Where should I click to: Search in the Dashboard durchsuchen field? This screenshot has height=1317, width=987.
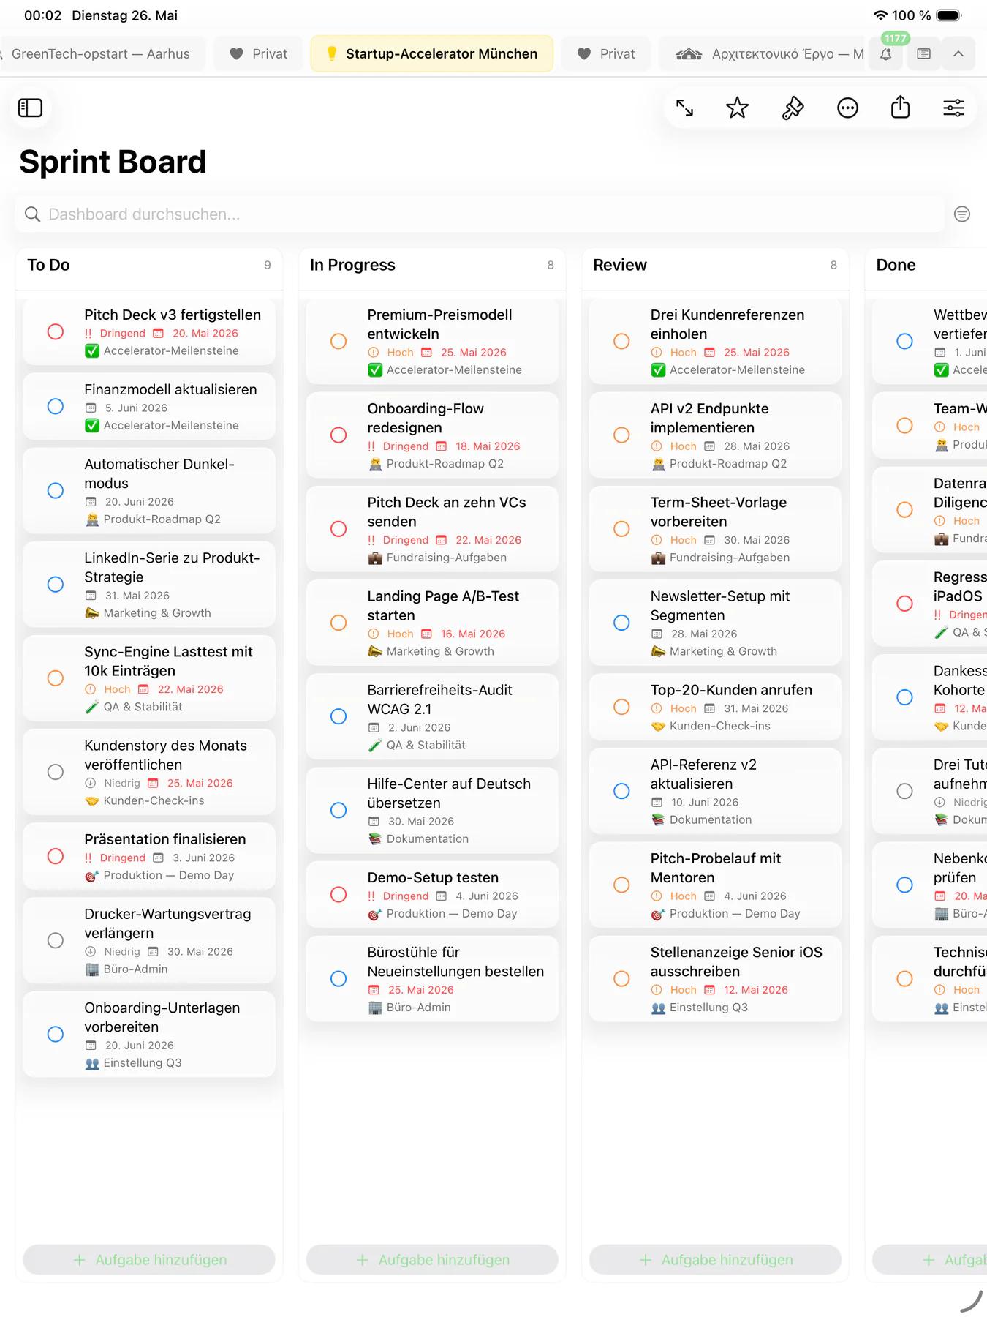[x=480, y=214]
